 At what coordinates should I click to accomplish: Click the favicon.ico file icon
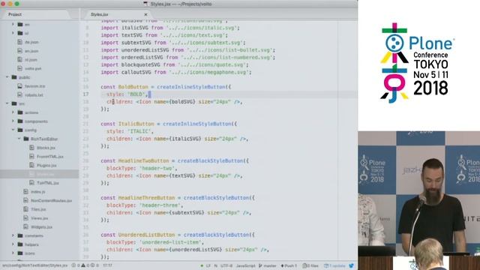20,86
